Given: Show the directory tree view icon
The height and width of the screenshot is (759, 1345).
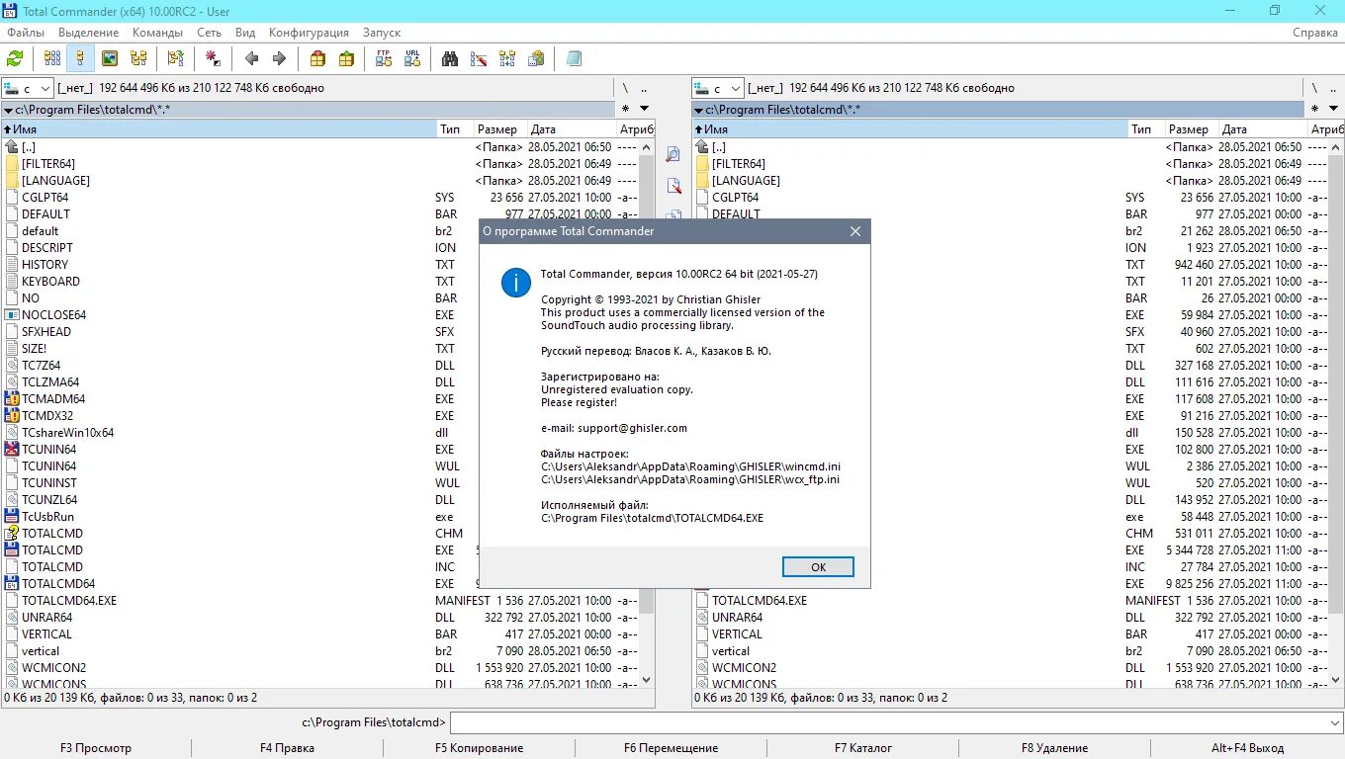Looking at the screenshot, I should click(138, 58).
